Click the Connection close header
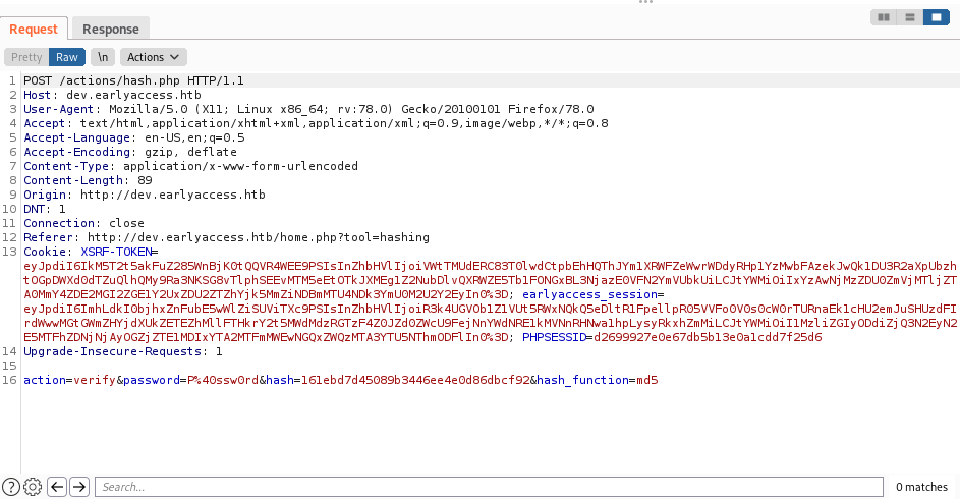This screenshot has height=499, width=960. click(84, 223)
